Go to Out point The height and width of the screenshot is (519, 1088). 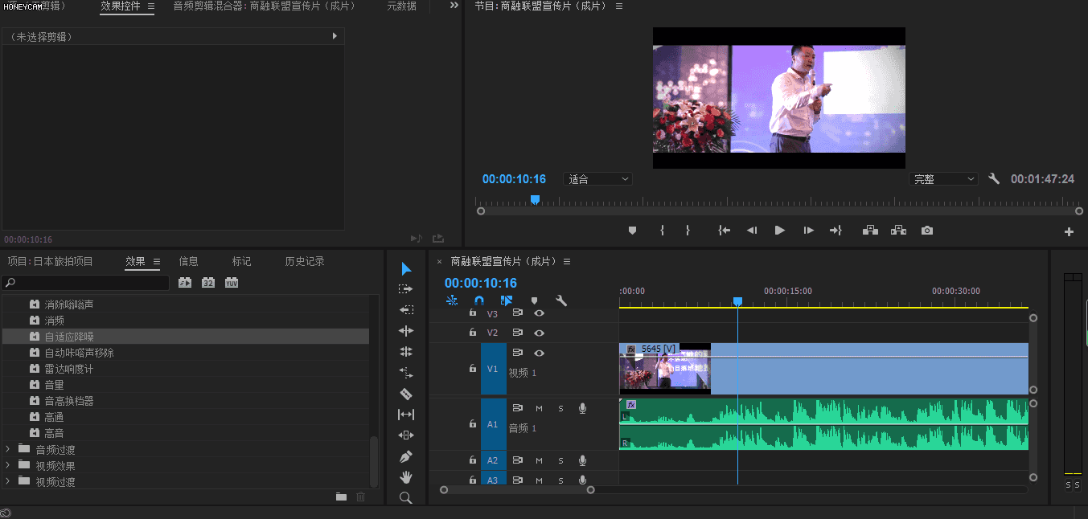click(x=836, y=231)
